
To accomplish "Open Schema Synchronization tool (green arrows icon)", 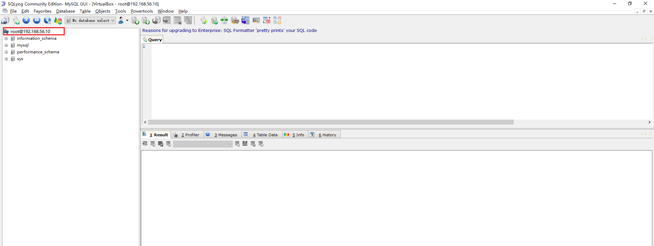I will [x=224, y=20].
